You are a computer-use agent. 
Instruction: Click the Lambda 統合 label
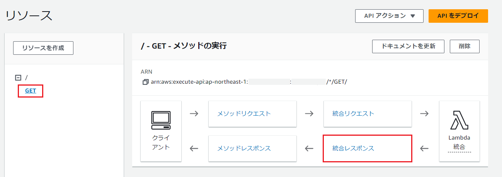coord(459,142)
